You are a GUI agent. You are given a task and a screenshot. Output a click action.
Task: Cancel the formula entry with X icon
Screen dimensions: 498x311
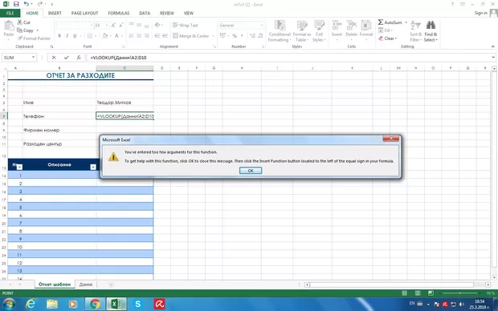tap(54, 58)
